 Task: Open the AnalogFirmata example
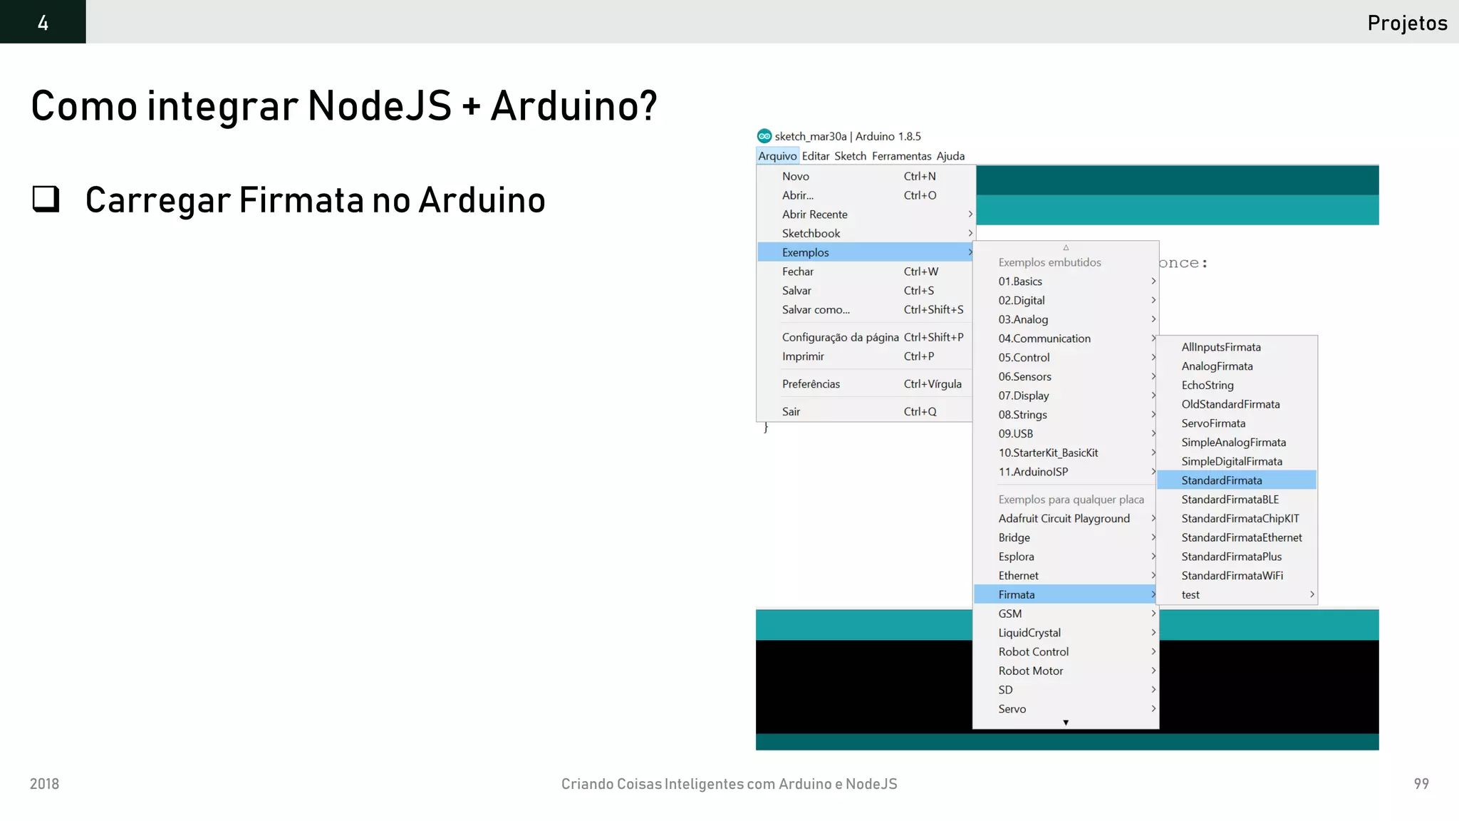point(1237,366)
